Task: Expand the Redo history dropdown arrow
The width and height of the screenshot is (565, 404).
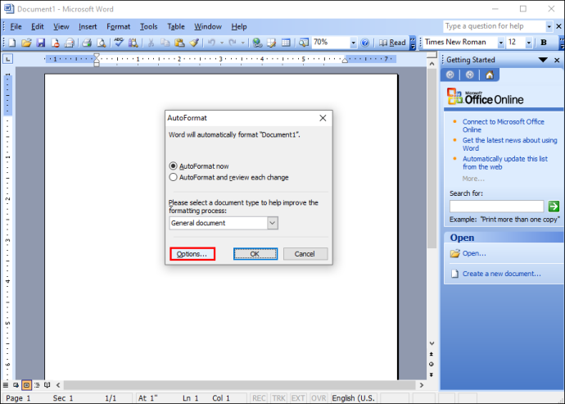Action: pyautogui.click(x=243, y=43)
